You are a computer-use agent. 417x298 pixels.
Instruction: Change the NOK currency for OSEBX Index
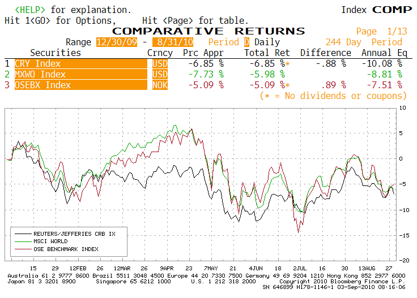(x=160, y=85)
